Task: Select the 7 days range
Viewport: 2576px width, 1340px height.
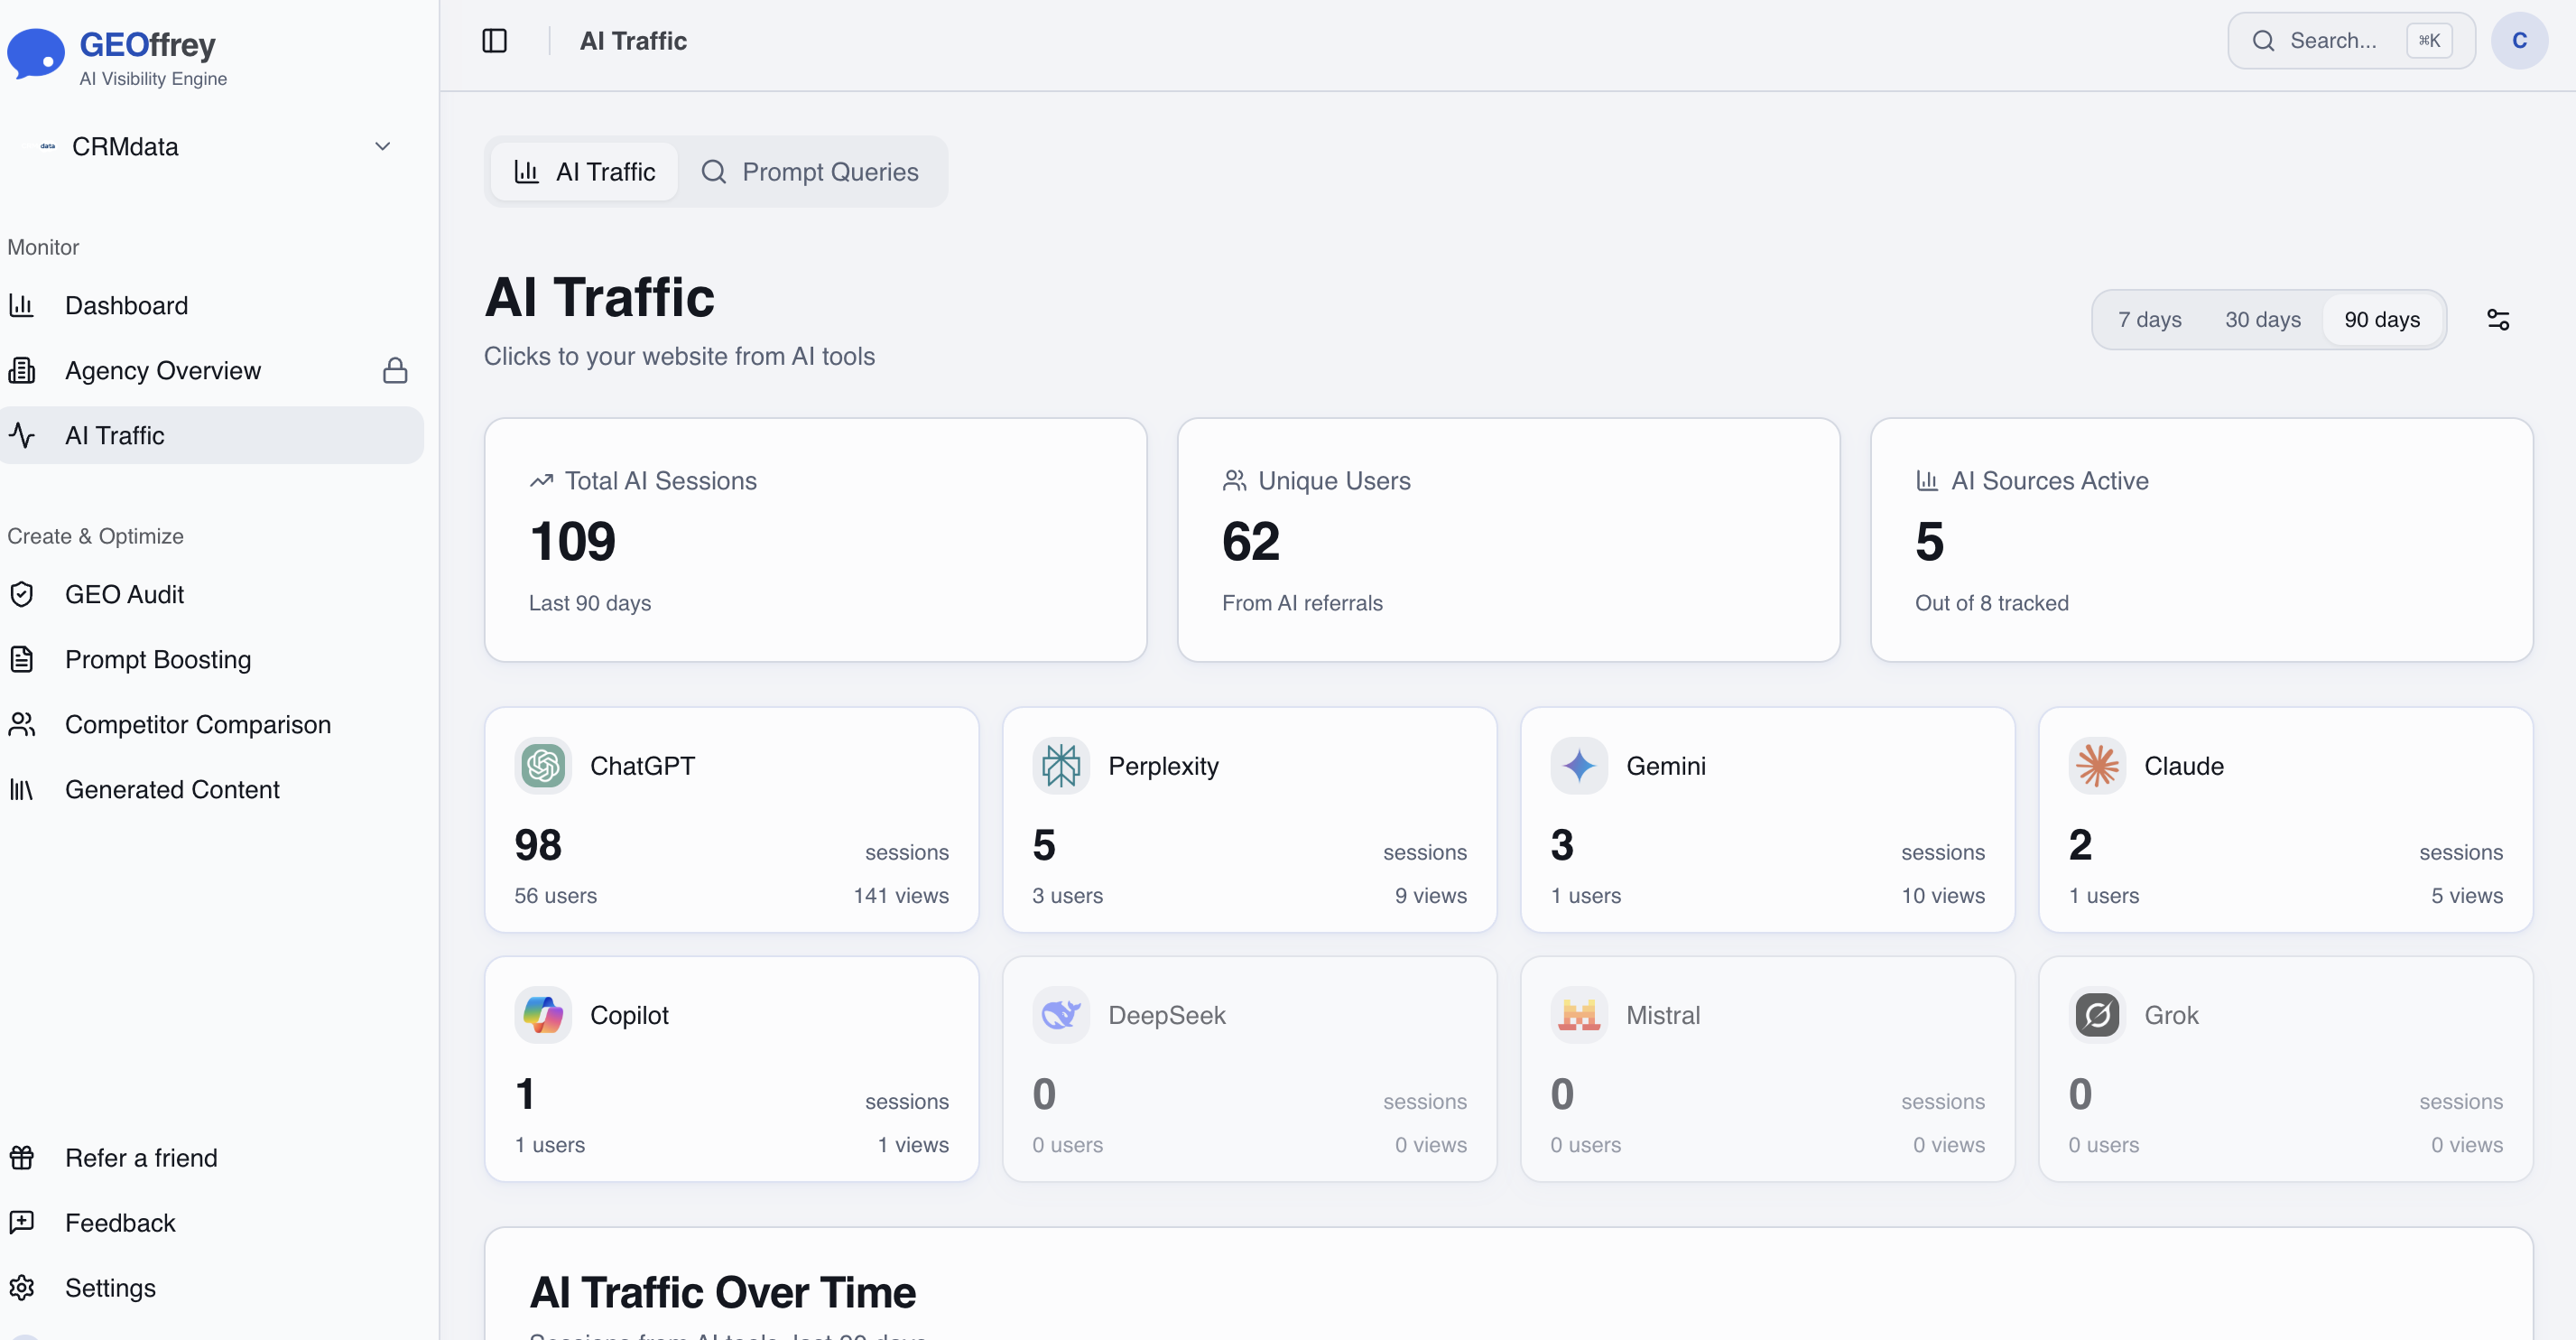Action: pos(2149,321)
